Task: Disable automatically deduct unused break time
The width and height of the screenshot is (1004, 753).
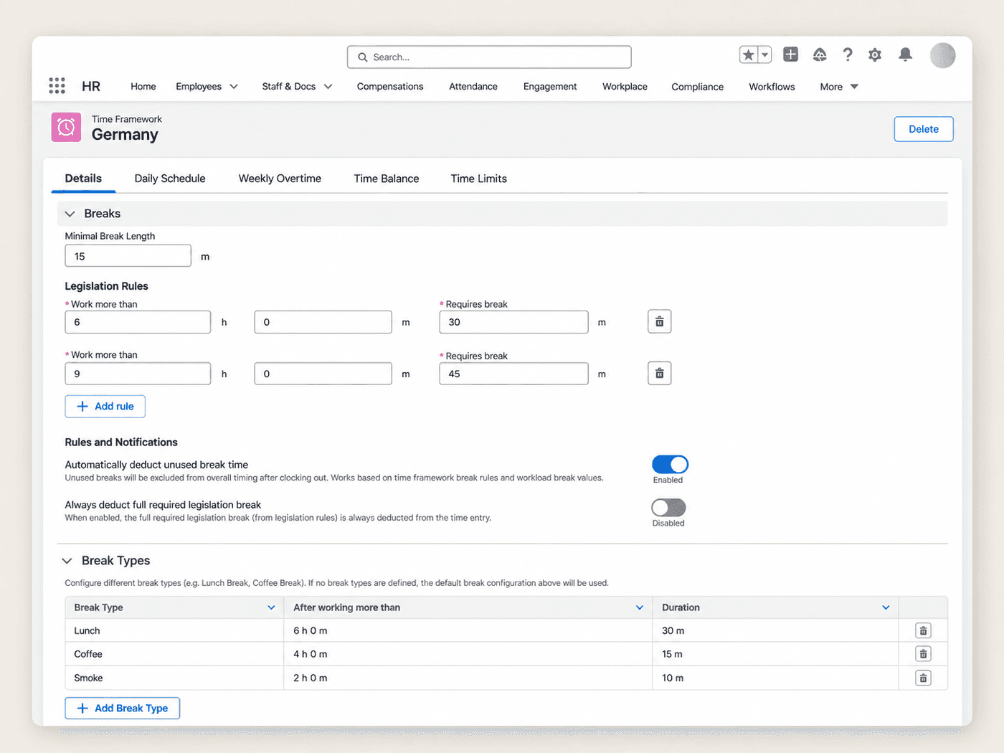Action: coord(670,465)
